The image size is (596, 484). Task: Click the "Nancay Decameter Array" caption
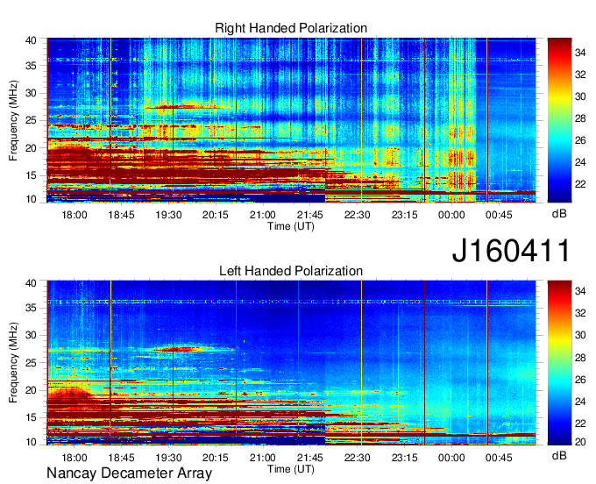coord(129,473)
